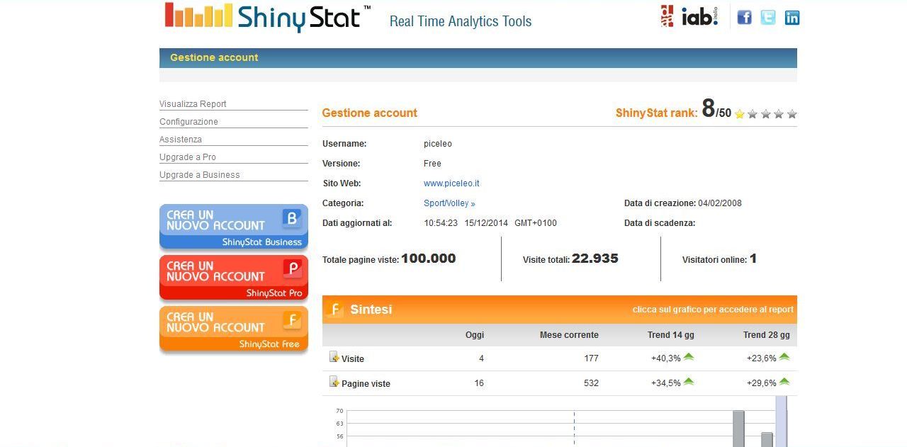The height and width of the screenshot is (447, 907).
Task: Click the Totale pagine viste value 100.000
Action: click(428, 259)
